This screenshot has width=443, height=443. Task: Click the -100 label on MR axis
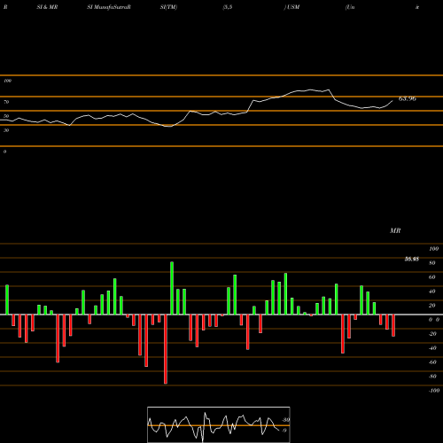[434, 391]
